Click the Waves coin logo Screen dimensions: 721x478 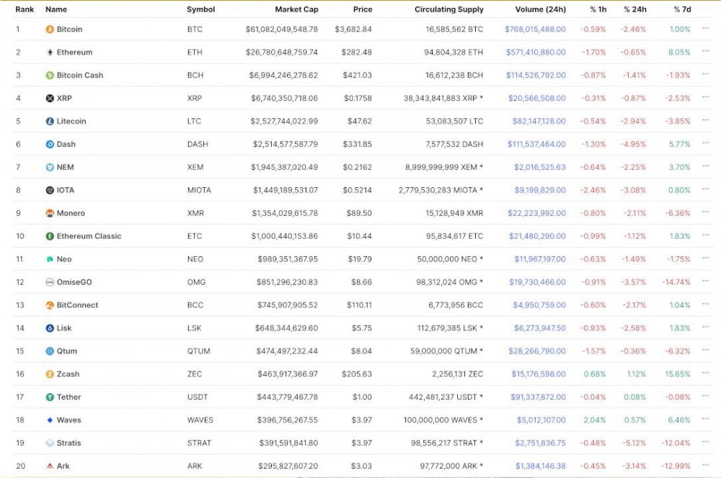coord(50,420)
